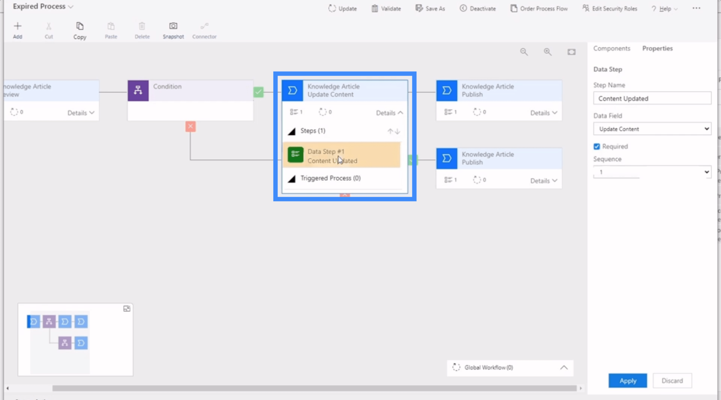Collapse Details of Update Content stage
721x400 pixels.
390,113
